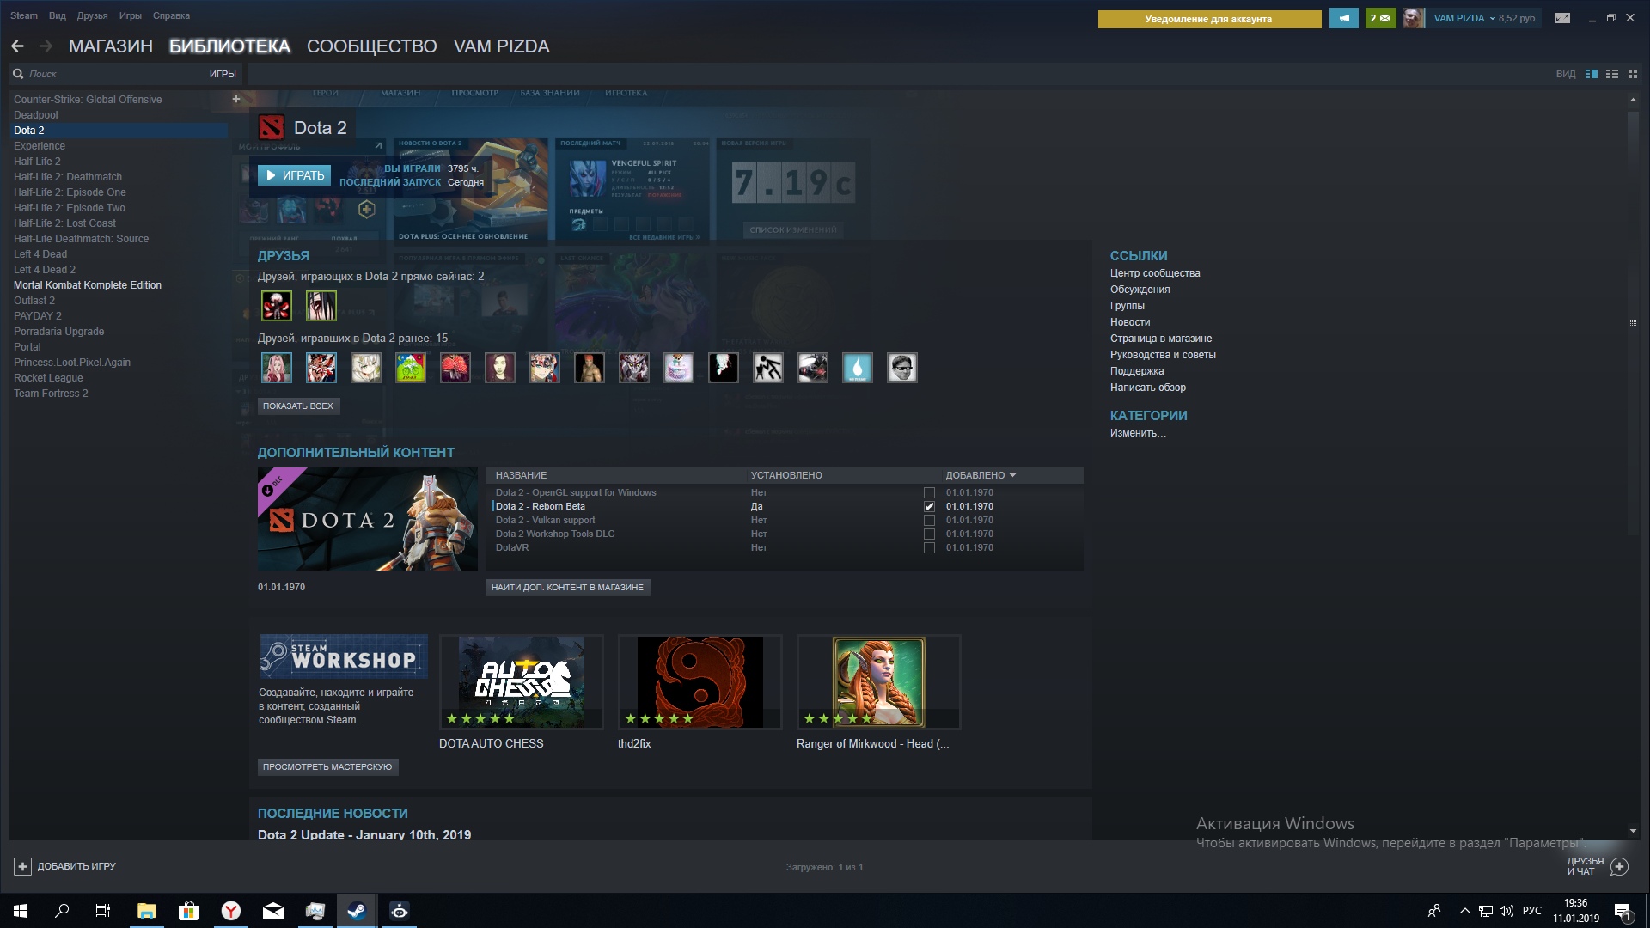Select Counter-Strike: Global Offensive in library
This screenshot has height=928, width=1650.
[x=88, y=100]
